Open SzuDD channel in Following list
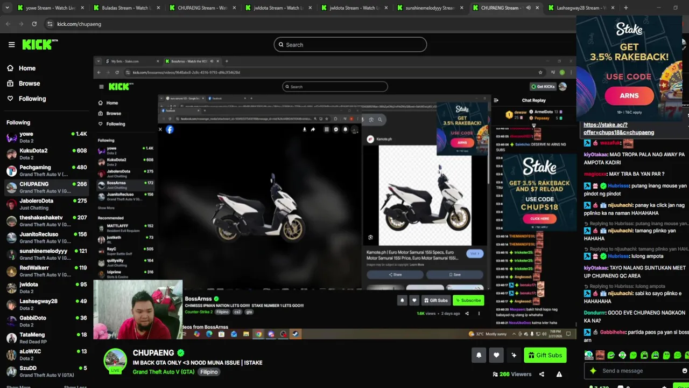The image size is (689, 388). pos(46,371)
